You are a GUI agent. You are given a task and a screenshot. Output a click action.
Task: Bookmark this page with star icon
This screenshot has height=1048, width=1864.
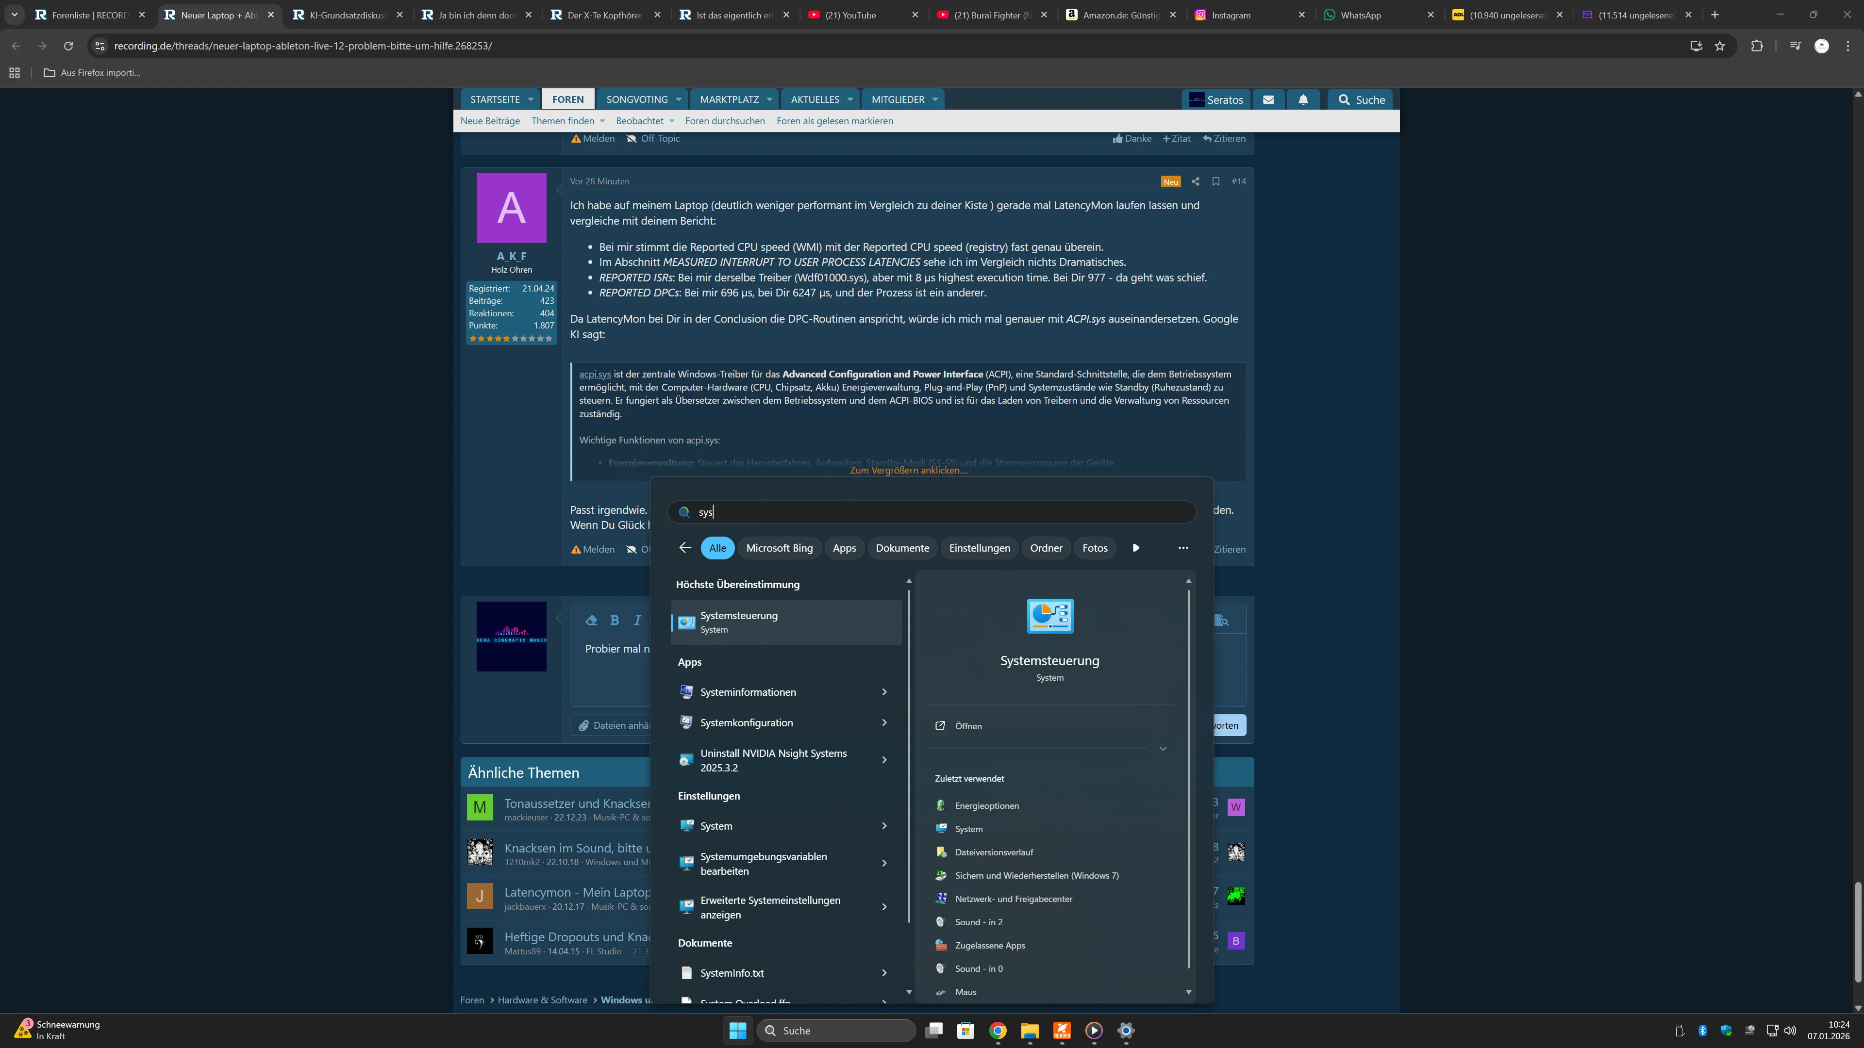tap(1720, 46)
